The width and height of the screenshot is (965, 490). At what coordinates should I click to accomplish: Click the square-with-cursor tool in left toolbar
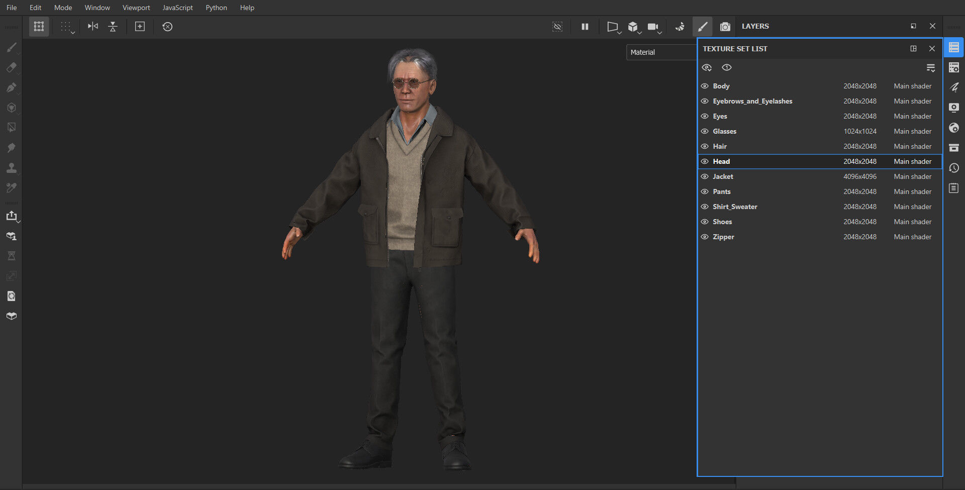pyautogui.click(x=11, y=128)
